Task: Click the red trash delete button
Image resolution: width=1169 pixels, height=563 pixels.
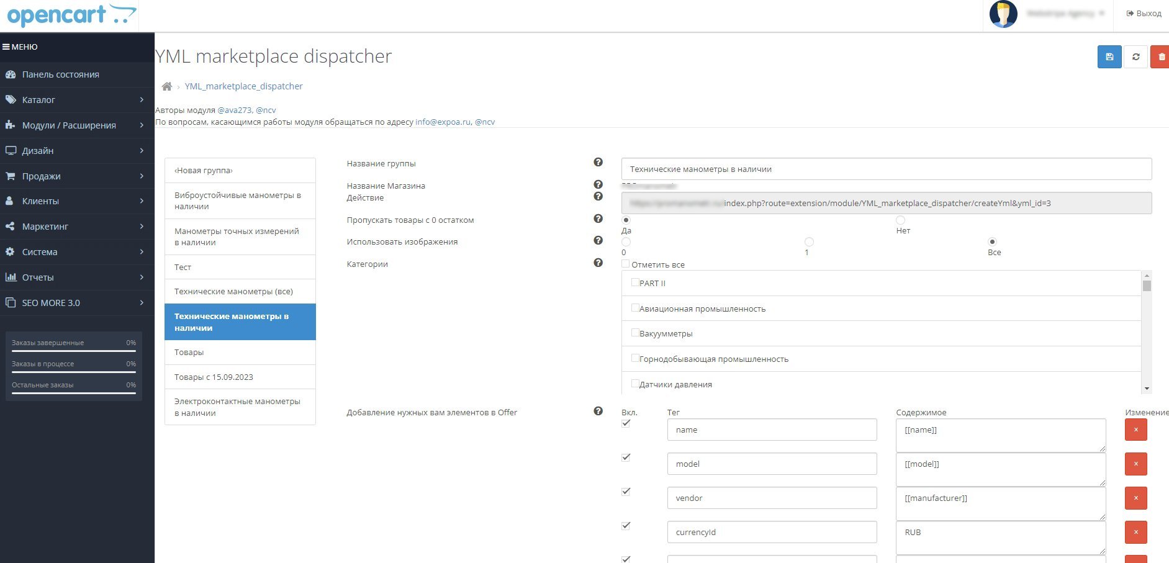Action: [1160, 56]
